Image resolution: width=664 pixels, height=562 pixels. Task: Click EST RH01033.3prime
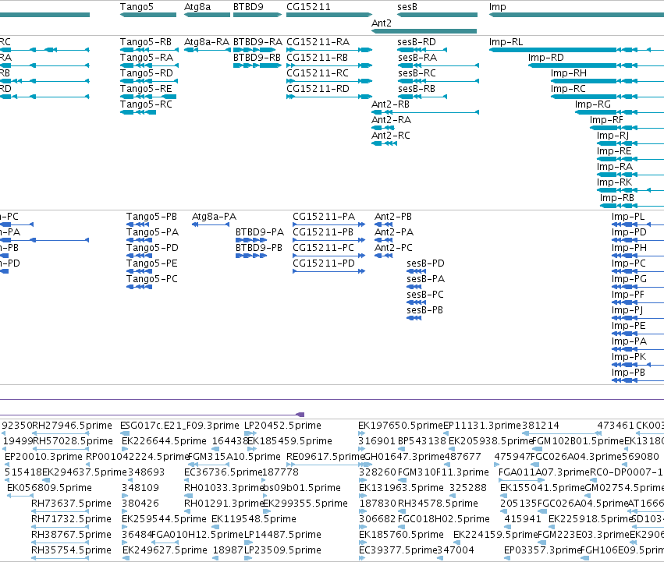[x=190, y=496]
